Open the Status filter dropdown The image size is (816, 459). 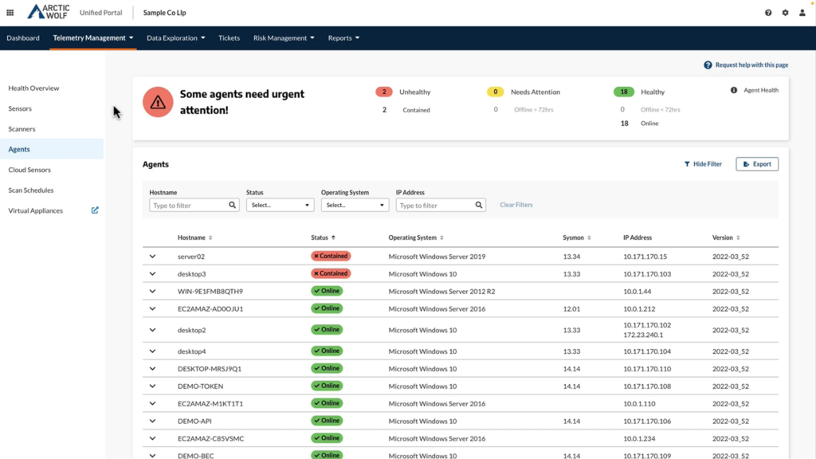(x=280, y=205)
